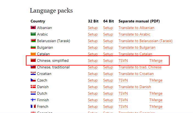Download French 64 Bit Setup
Viewport: 193px width, 113px height.
point(108,107)
